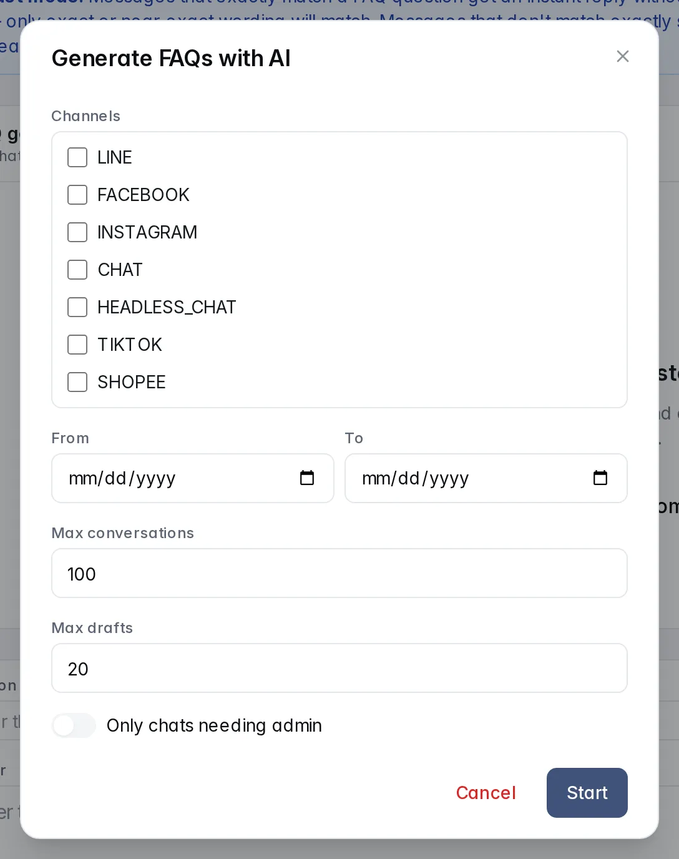
Task: Open the From date calendar picker
Action: point(307,478)
